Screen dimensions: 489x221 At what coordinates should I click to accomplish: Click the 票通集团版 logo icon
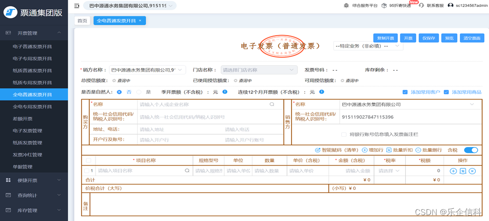point(10,12)
